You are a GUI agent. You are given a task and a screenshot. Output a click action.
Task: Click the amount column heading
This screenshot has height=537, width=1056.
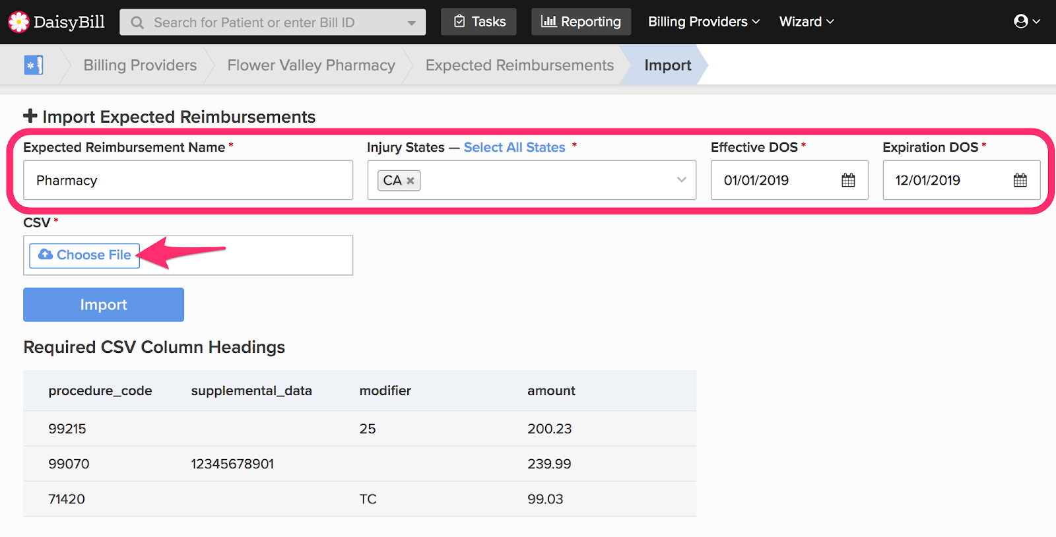tap(551, 391)
